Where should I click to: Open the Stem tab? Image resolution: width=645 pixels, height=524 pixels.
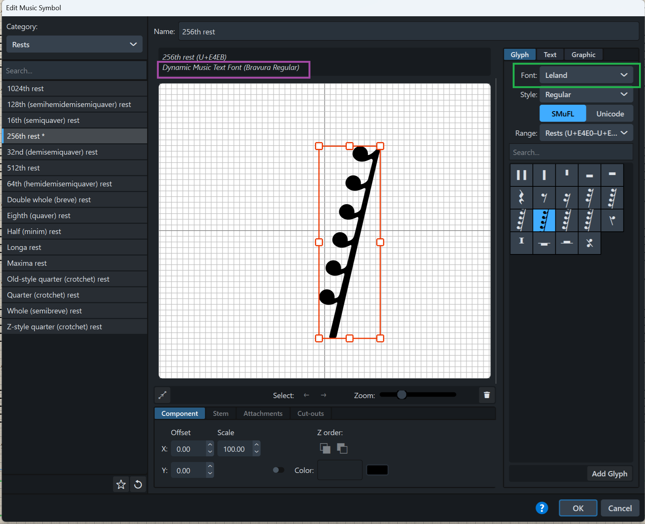click(x=220, y=413)
